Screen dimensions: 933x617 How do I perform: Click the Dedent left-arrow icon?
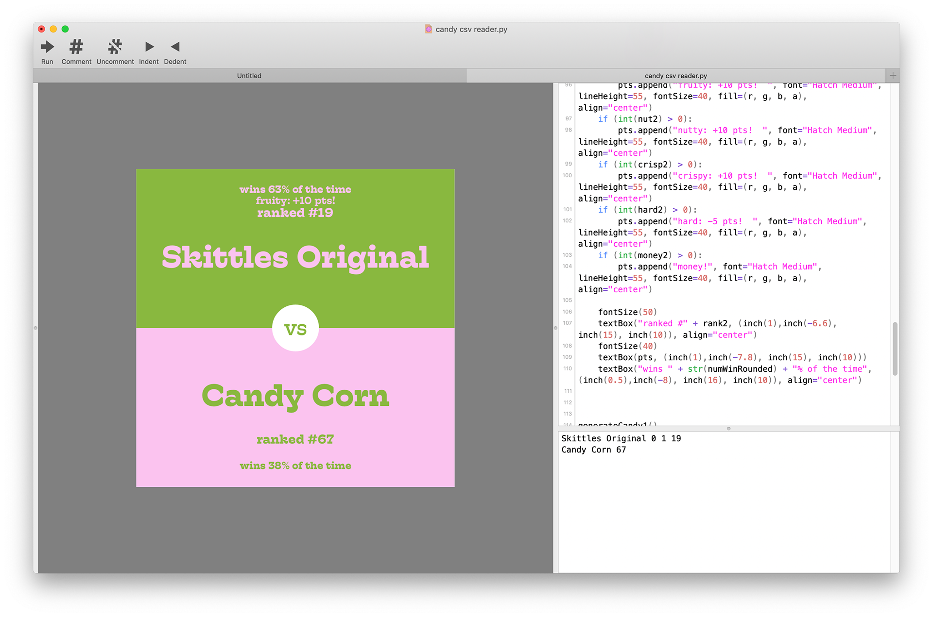175,47
